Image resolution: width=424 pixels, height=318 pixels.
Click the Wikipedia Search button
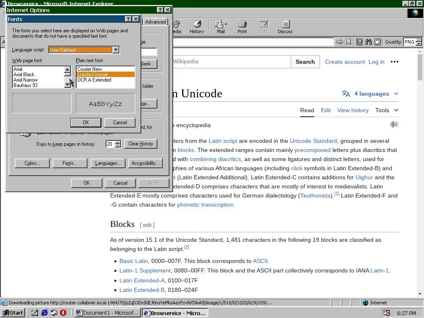click(305, 62)
